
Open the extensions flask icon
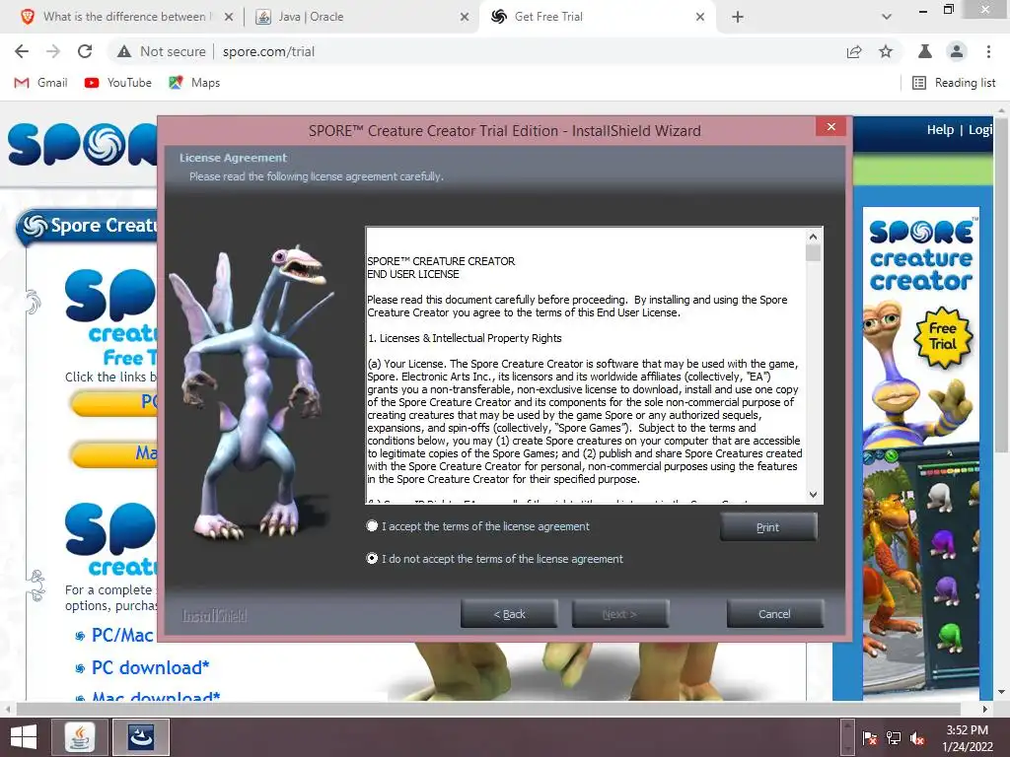tap(925, 51)
